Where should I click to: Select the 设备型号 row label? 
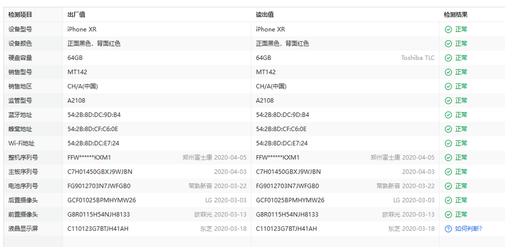click(x=20, y=29)
